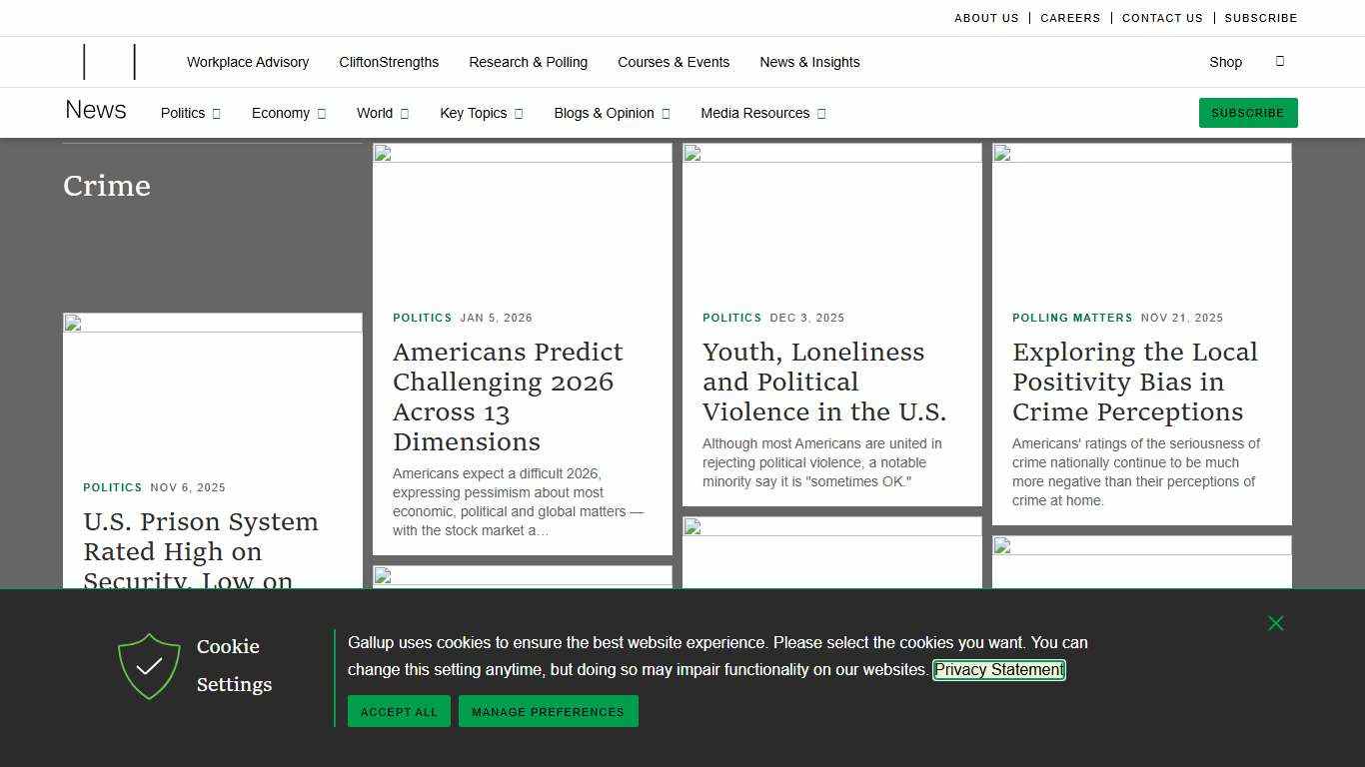Open MANAGE PREFERENCES for cookies

[x=548, y=711]
